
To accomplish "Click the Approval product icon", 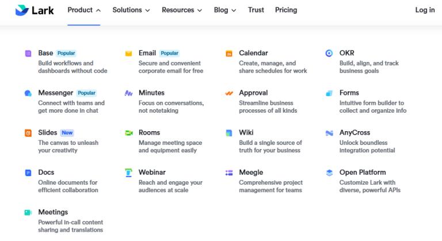I will [x=229, y=93].
